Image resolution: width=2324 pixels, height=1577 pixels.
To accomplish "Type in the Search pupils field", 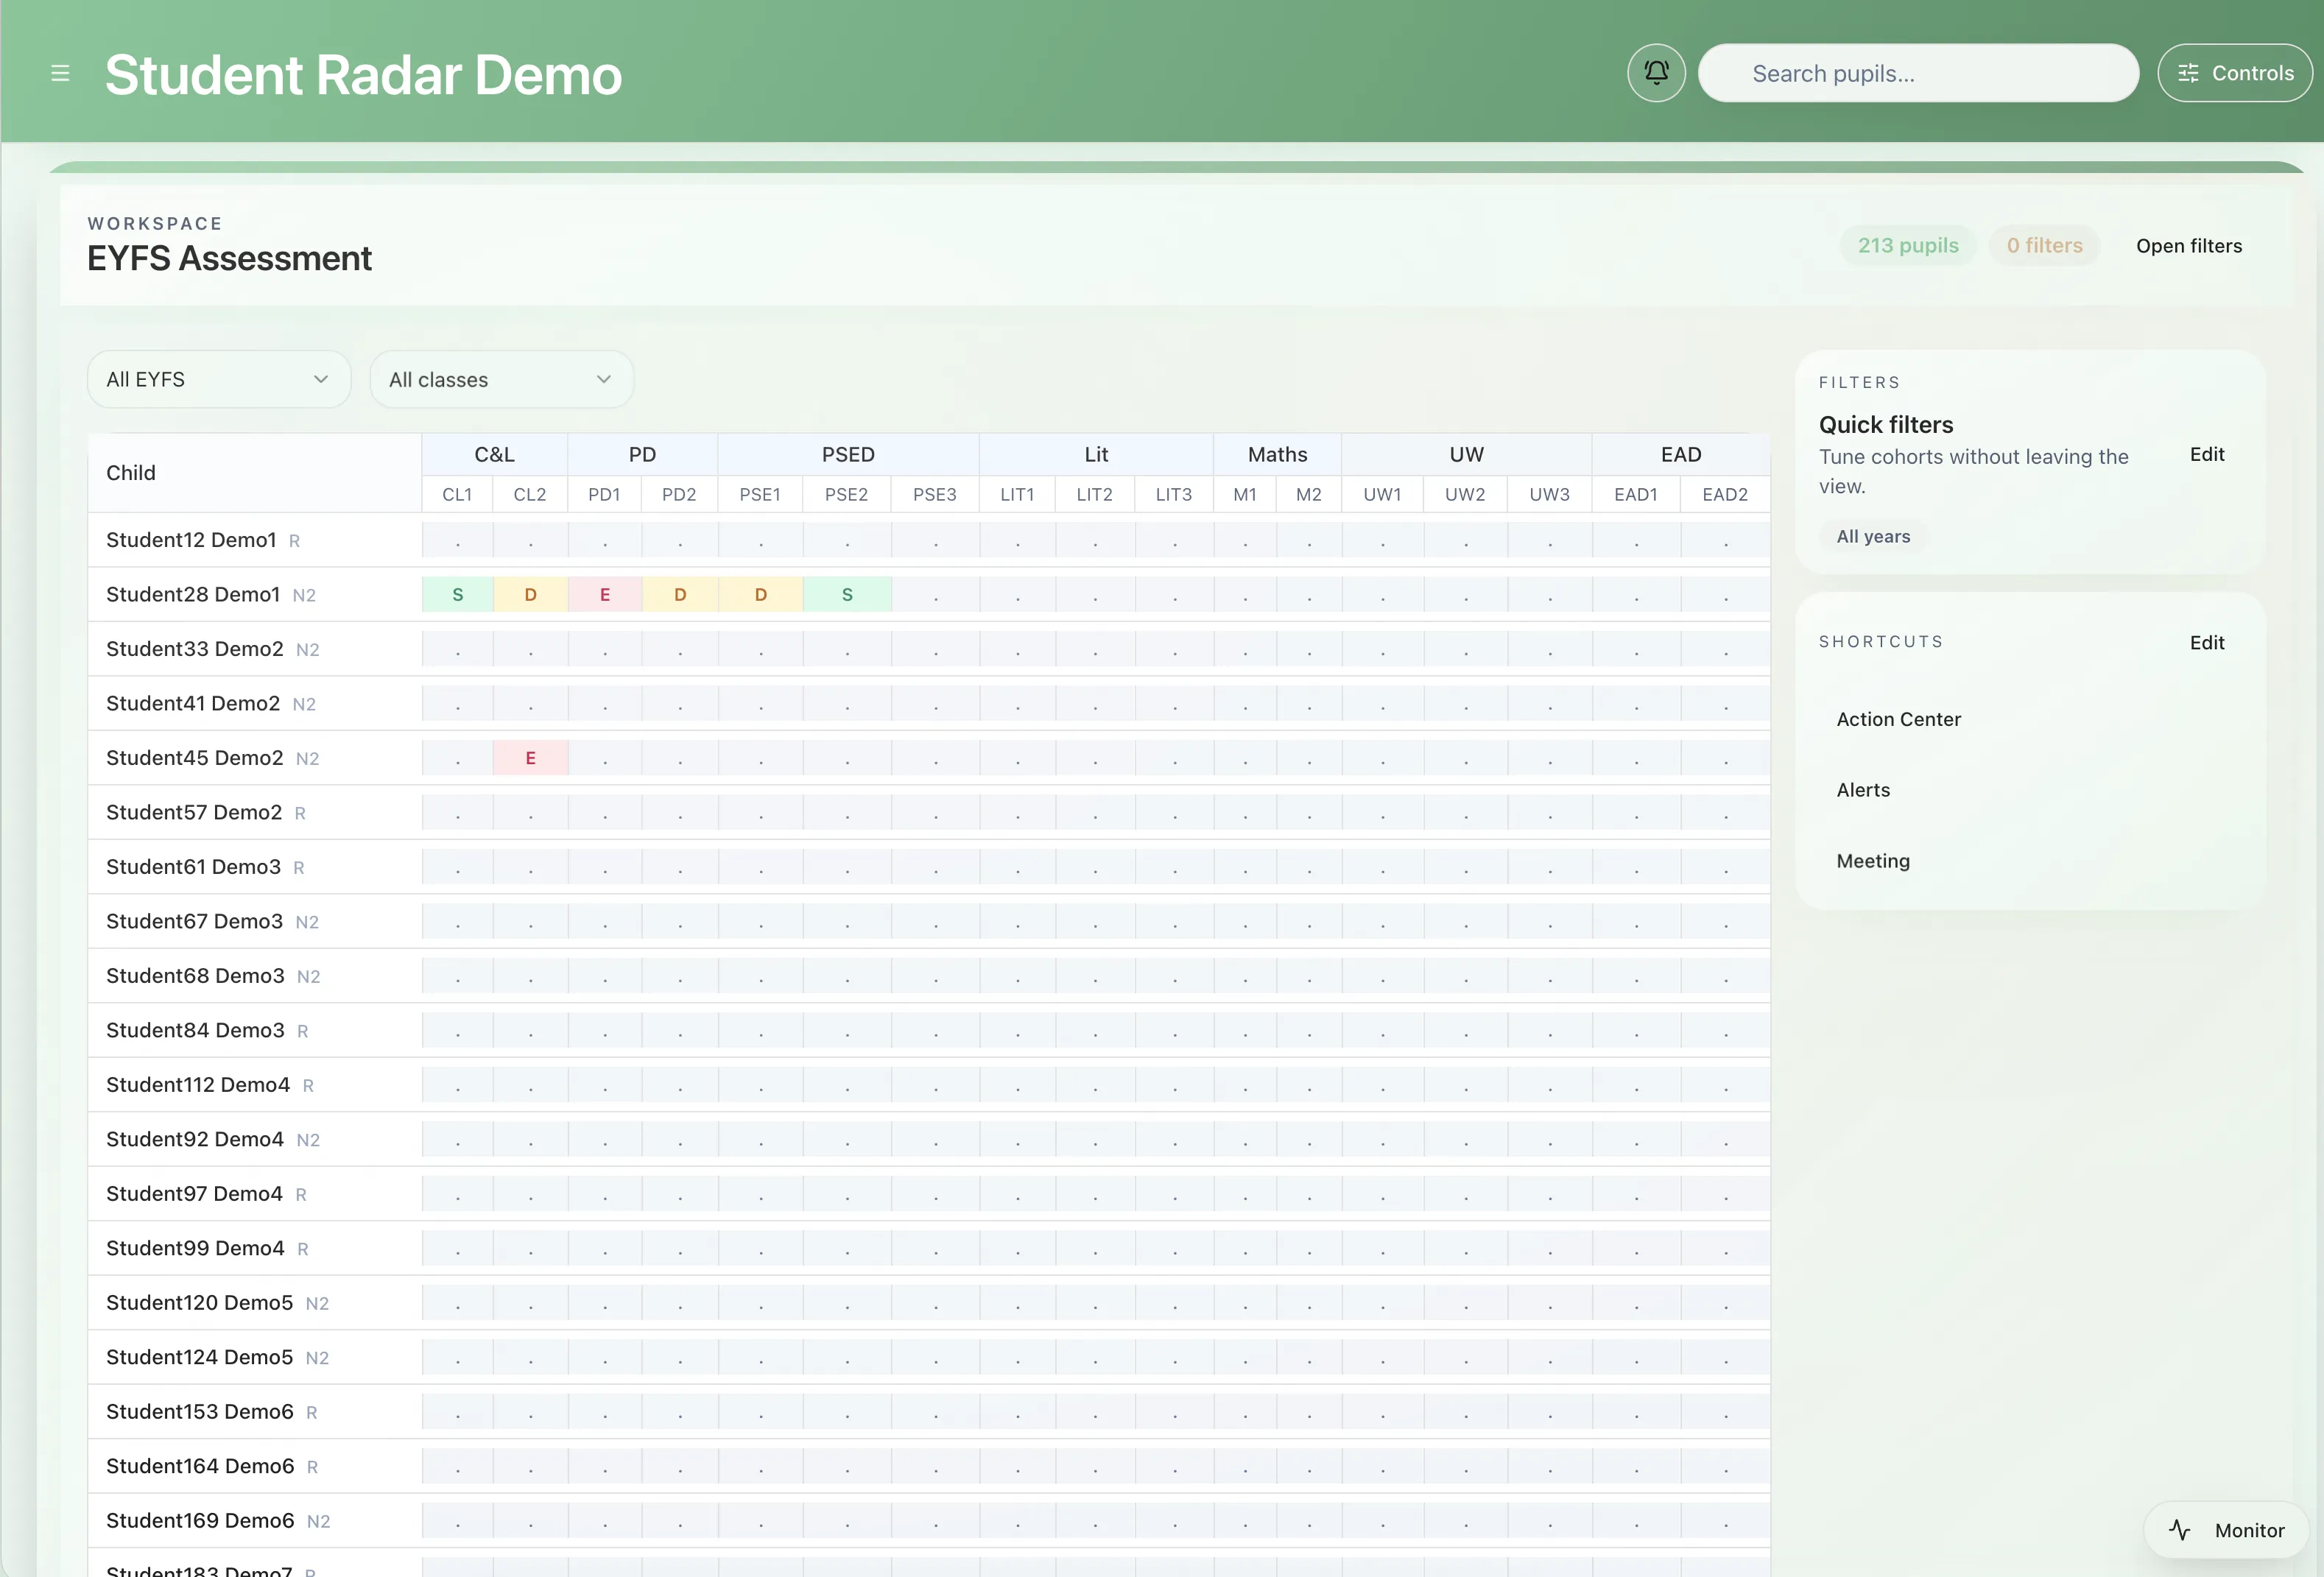I will [x=1917, y=73].
